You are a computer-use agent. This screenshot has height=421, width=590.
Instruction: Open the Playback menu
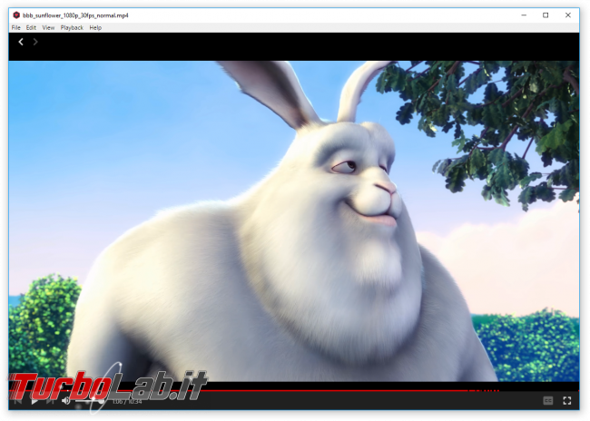click(x=72, y=27)
